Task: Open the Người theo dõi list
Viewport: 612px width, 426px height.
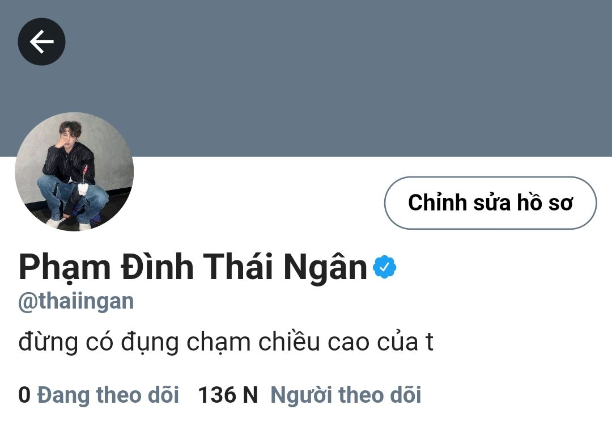Action: (x=346, y=395)
